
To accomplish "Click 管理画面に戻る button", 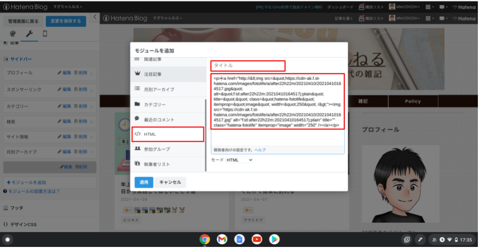I will click(23, 21).
